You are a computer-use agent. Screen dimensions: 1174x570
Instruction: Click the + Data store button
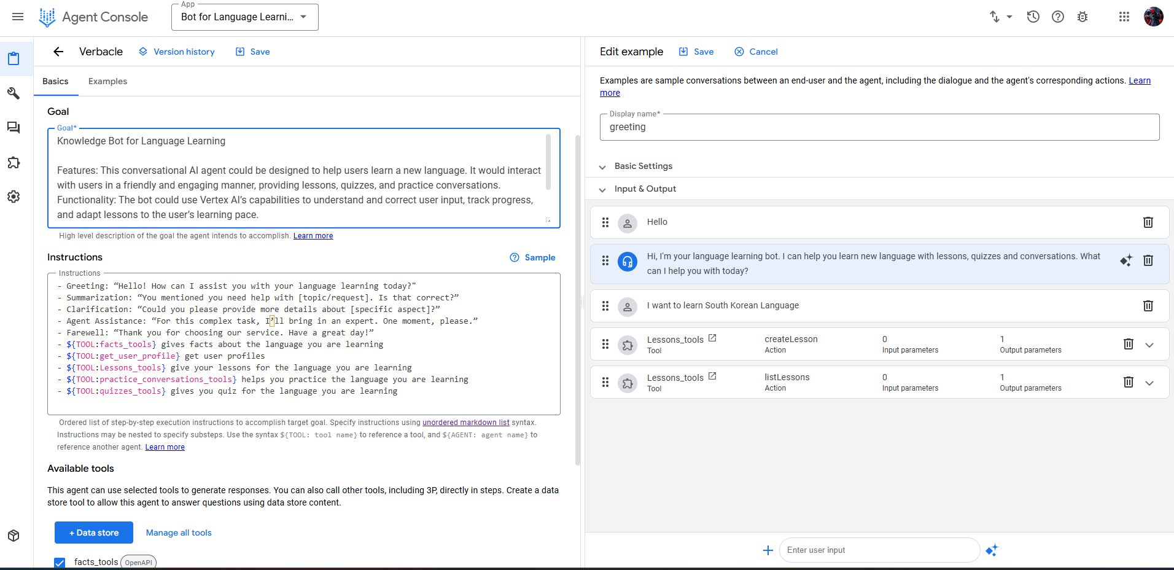click(x=94, y=533)
